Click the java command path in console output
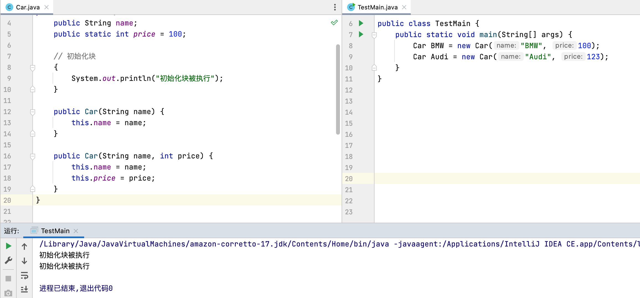This screenshot has height=298, width=640. [x=214, y=244]
